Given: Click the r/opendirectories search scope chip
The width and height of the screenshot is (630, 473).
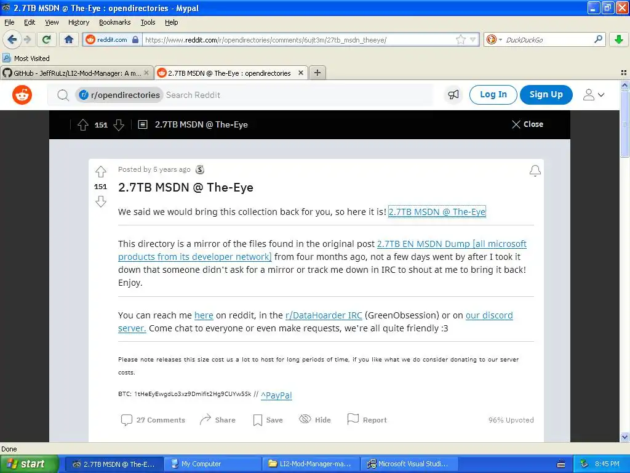Looking at the screenshot, I should click(119, 95).
